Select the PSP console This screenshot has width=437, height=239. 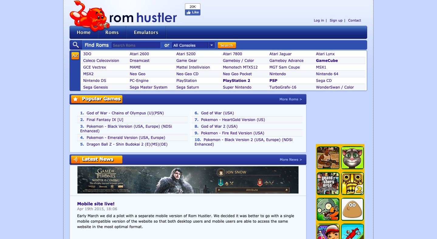[273, 81]
